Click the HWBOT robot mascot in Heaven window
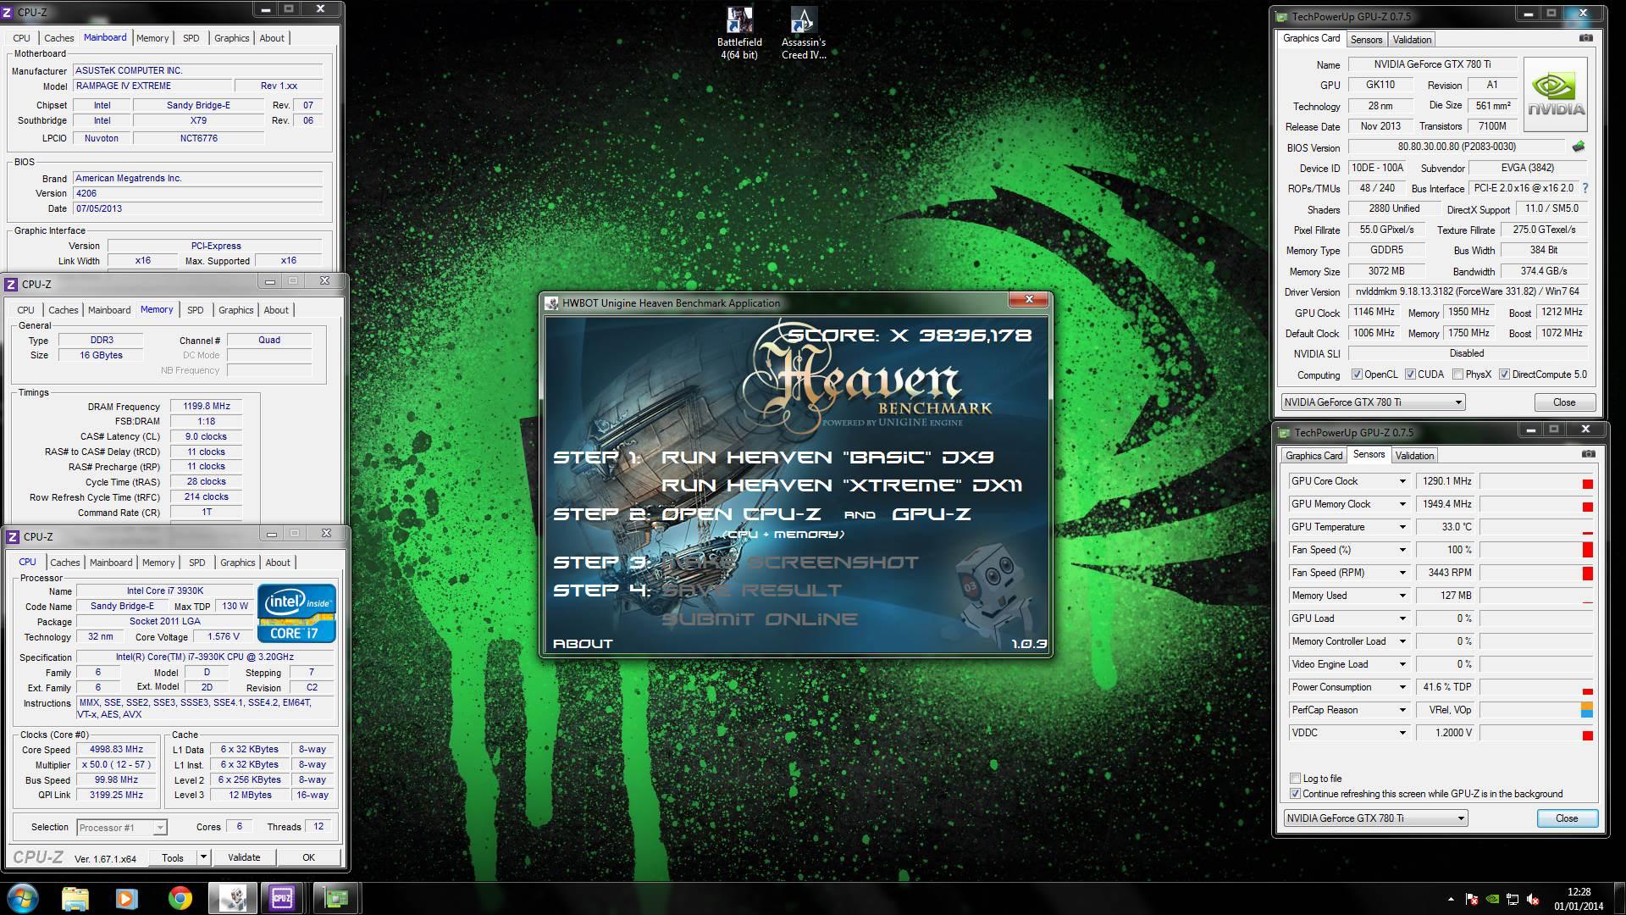1626x915 pixels. 993,596
